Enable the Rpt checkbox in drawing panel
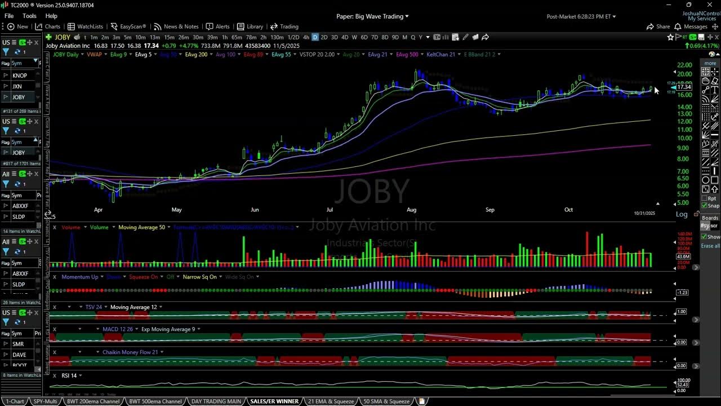 (x=704, y=198)
